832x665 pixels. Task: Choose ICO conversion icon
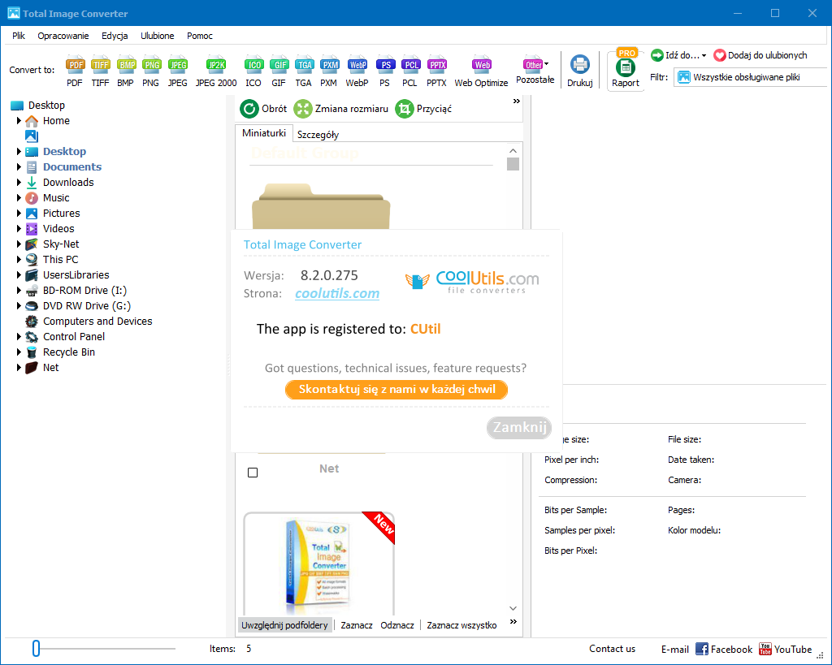pyautogui.click(x=253, y=71)
